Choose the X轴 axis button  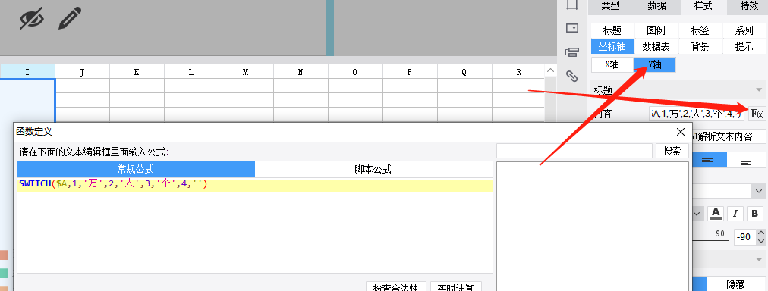(x=612, y=64)
